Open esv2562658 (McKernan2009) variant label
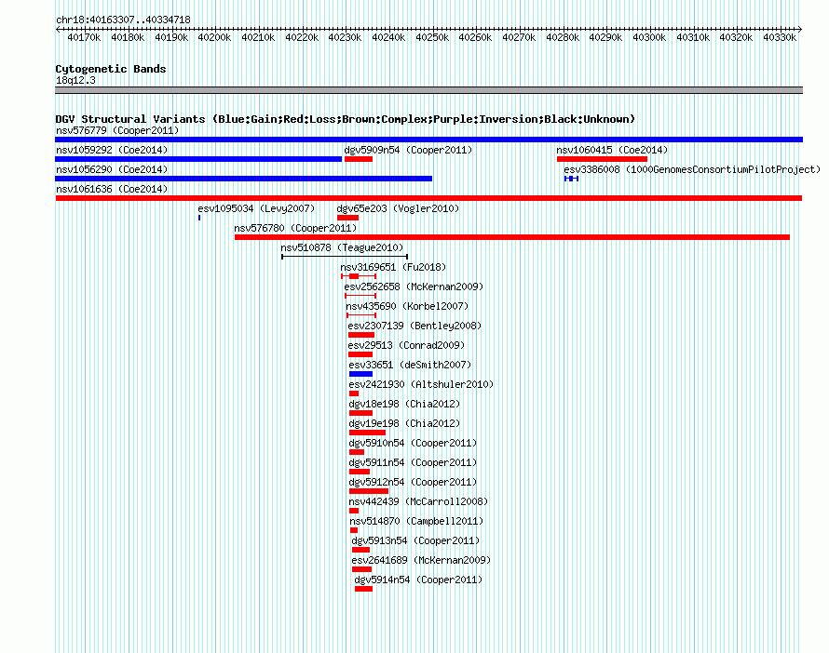The height and width of the screenshot is (653, 829). point(414,287)
